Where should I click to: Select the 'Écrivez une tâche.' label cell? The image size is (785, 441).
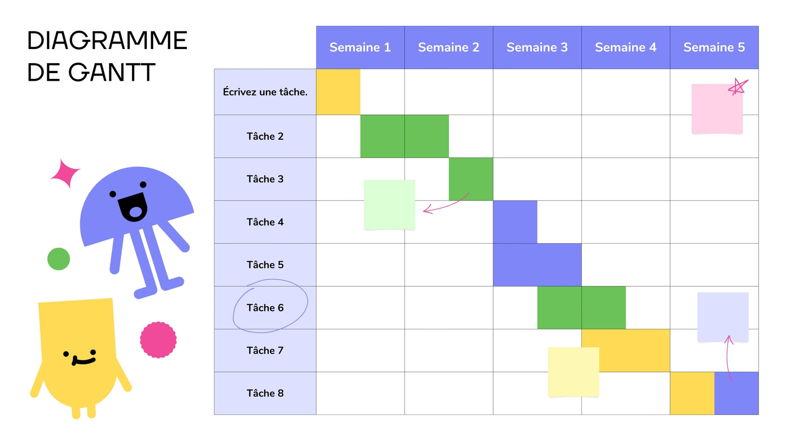(265, 92)
